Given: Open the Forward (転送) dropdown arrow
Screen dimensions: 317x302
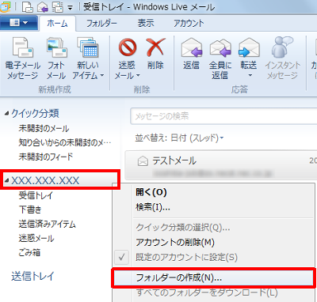Looking at the screenshot, I should [250, 76].
